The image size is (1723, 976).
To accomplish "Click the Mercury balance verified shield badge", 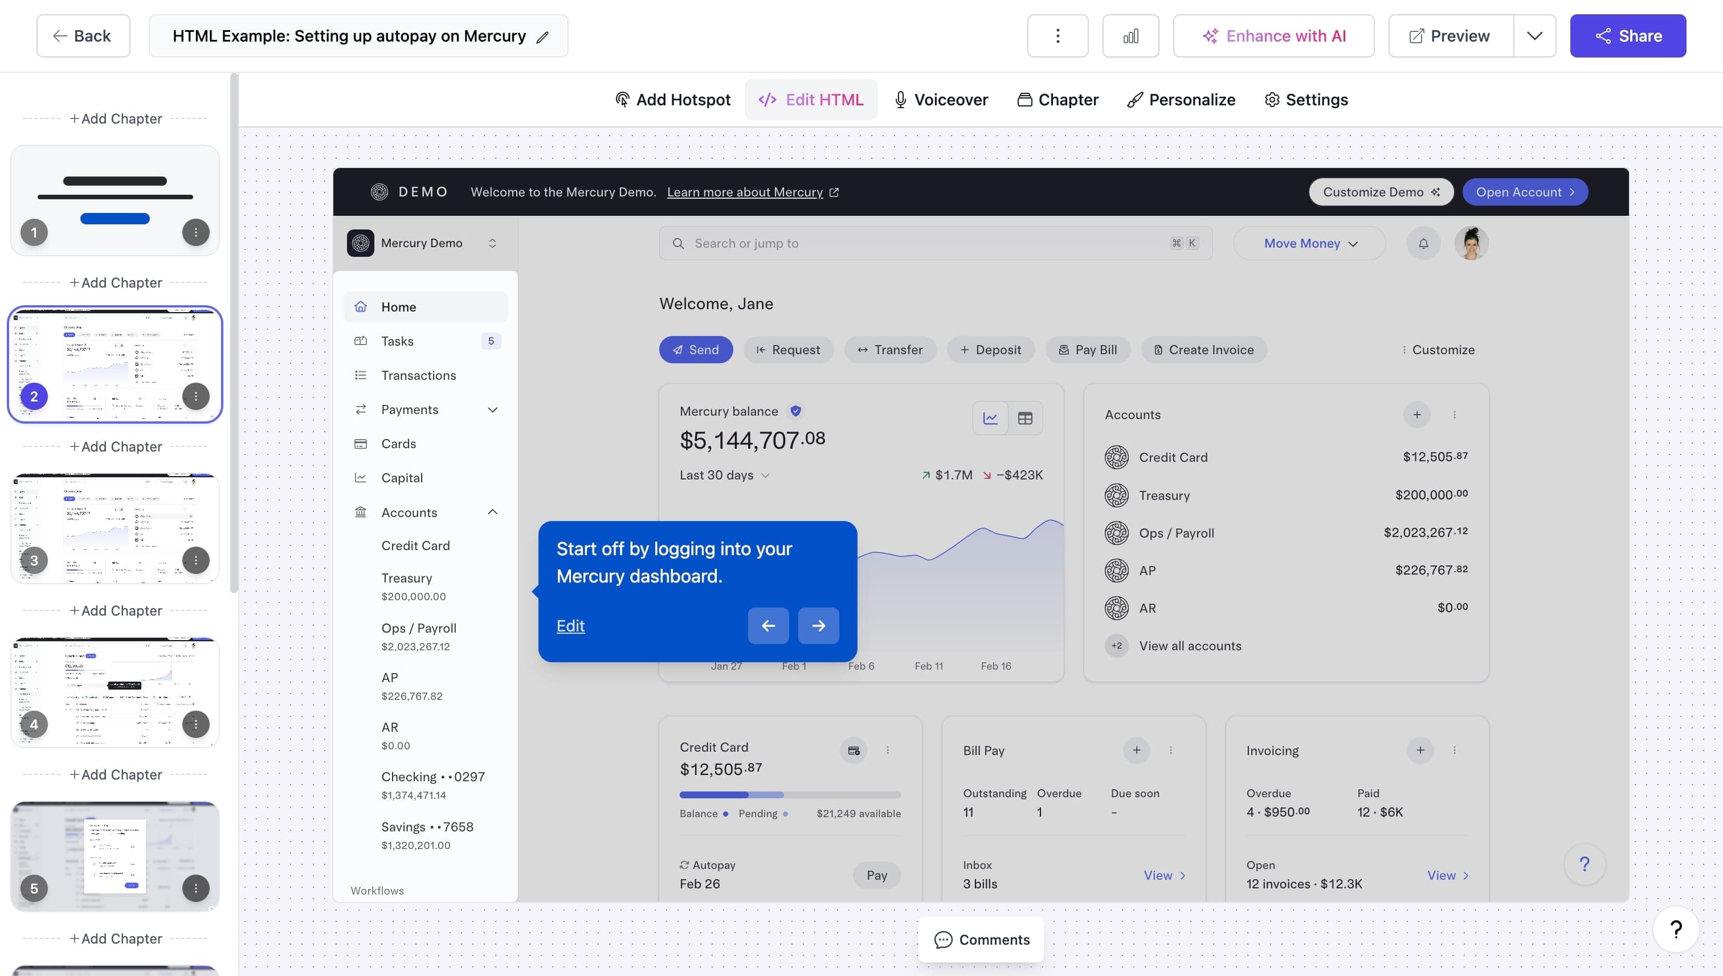I will click(795, 411).
